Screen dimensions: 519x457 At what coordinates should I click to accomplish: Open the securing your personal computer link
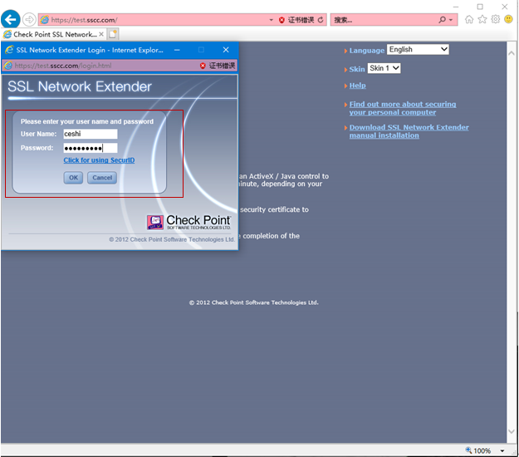tap(403, 108)
